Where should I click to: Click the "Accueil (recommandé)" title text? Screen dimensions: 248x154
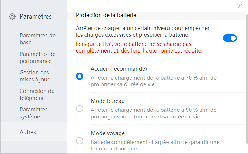pos(119,69)
